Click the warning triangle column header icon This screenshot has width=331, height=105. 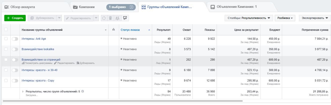click(114, 30)
